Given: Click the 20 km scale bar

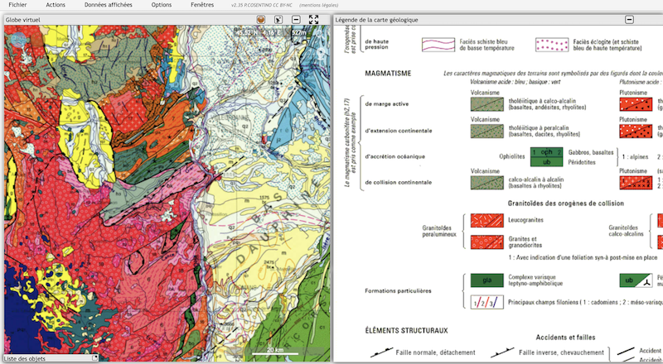Looking at the screenshot, I should click(x=275, y=352).
